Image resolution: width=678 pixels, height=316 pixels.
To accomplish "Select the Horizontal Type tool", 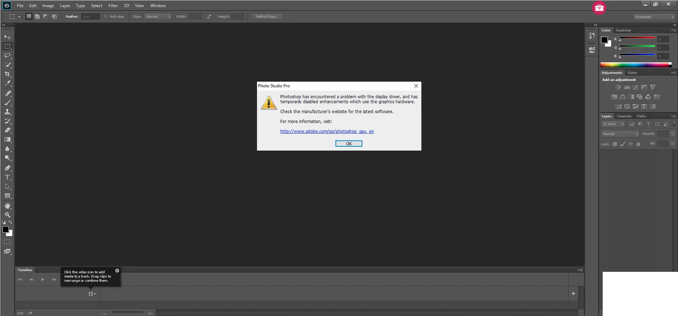I will (x=7, y=177).
